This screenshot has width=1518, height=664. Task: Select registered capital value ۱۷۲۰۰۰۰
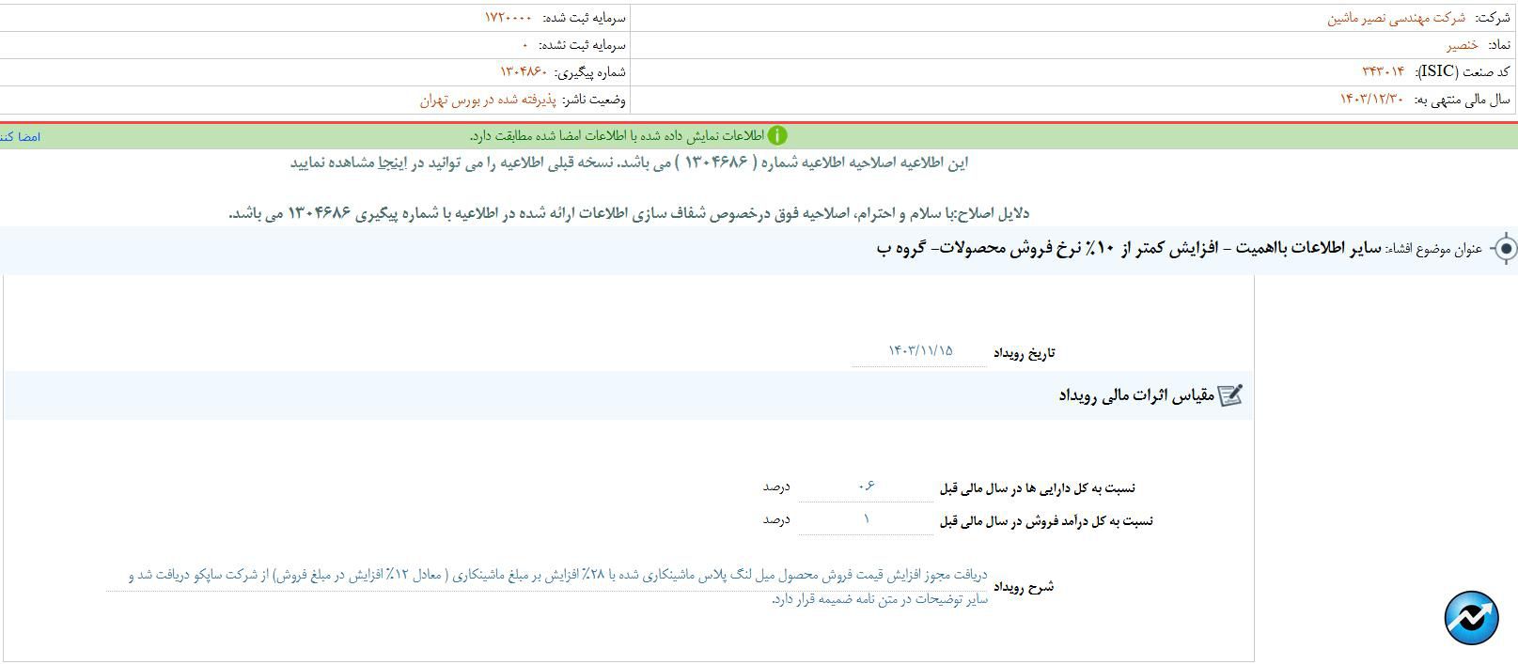[509, 18]
